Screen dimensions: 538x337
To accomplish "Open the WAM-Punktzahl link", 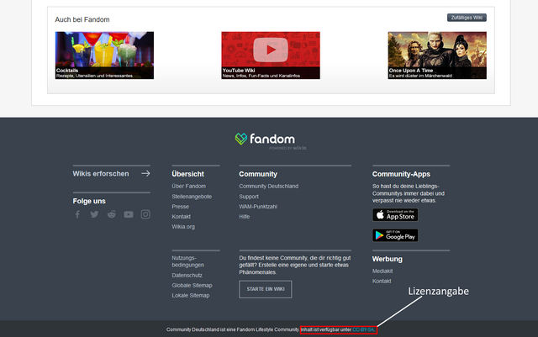I will 258,207.
